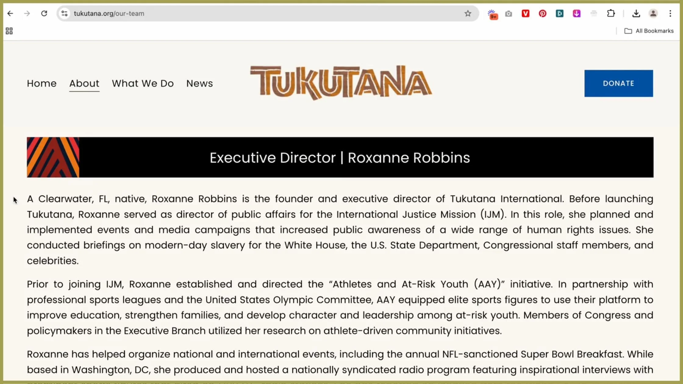Image resolution: width=683 pixels, height=384 pixels.
Task: Bookmark this page with the star icon
Action: 468,13
